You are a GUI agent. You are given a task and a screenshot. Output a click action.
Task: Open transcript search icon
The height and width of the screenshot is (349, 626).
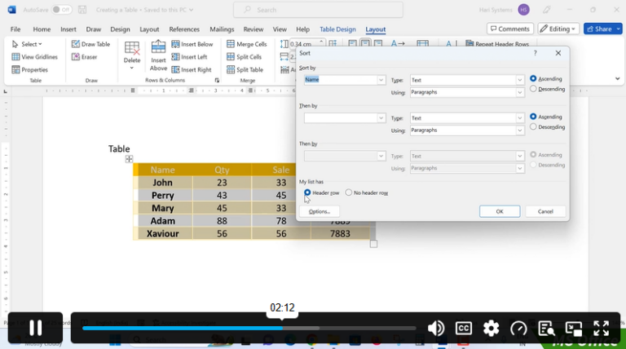click(546, 329)
